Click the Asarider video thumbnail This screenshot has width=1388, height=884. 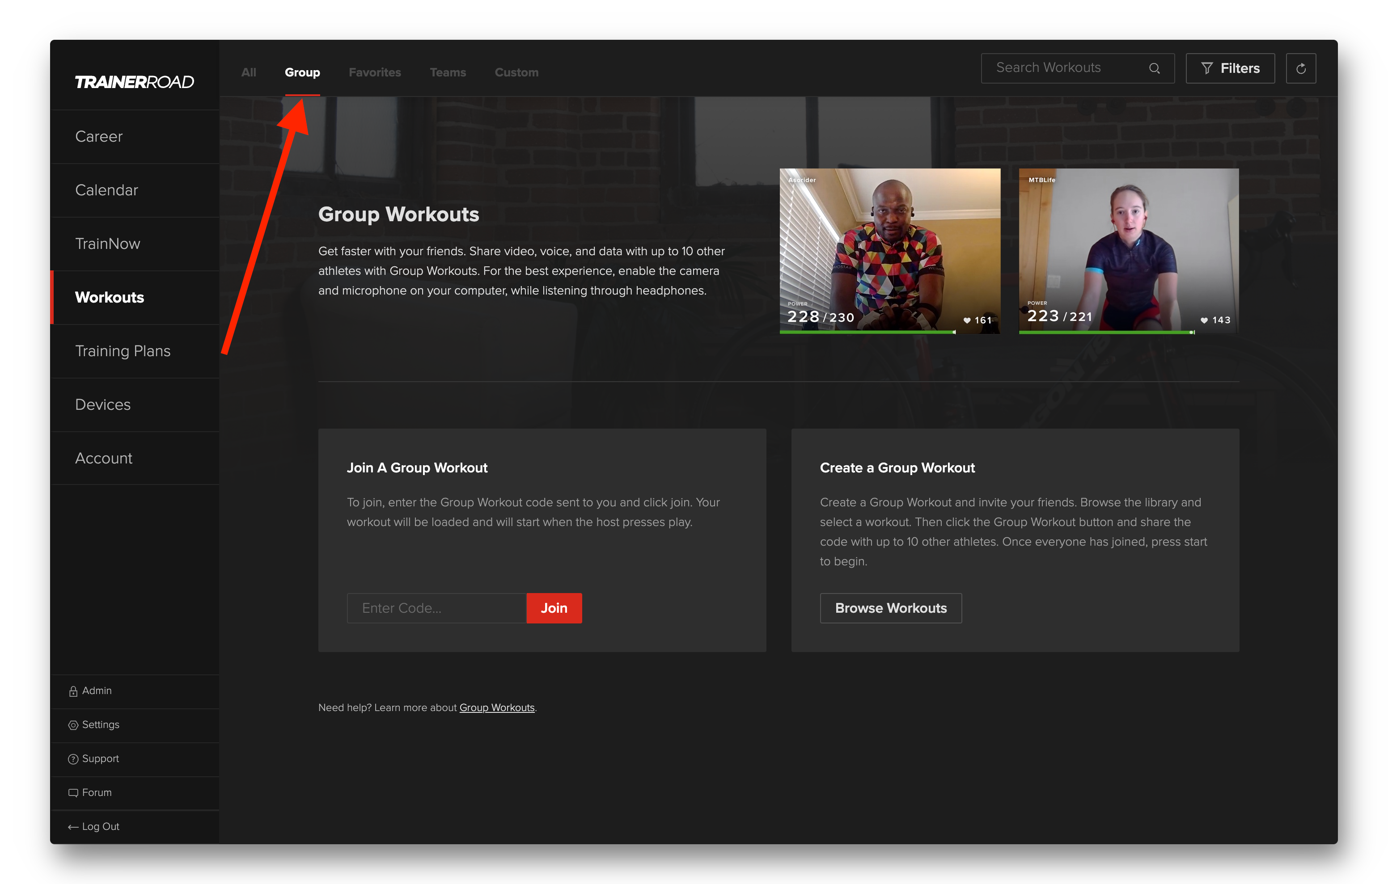[890, 251]
